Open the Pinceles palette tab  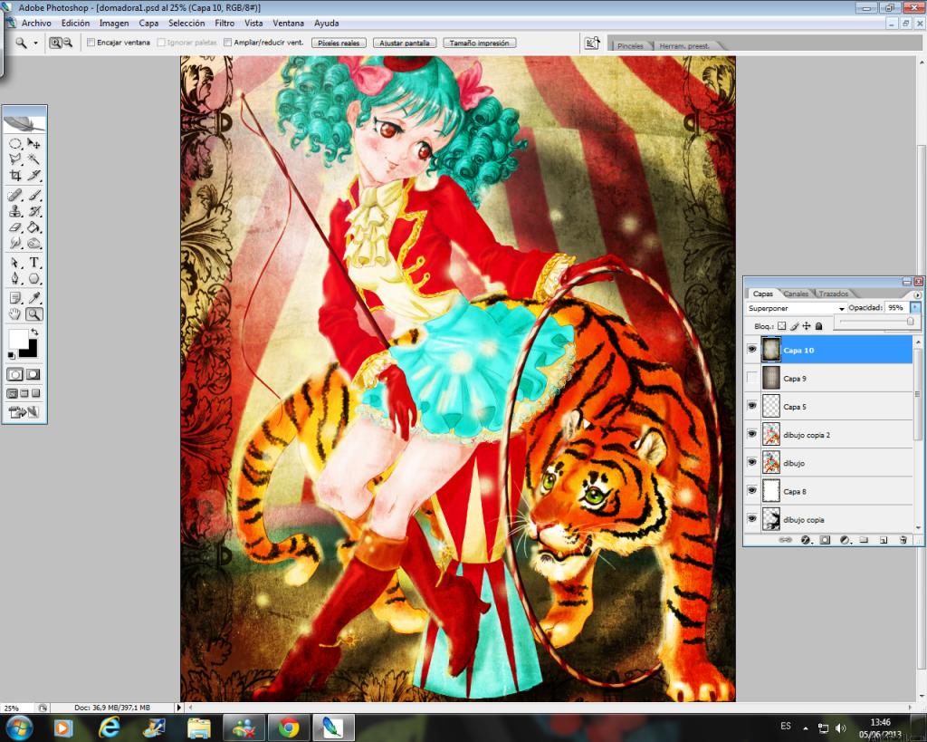[x=630, y=45]
